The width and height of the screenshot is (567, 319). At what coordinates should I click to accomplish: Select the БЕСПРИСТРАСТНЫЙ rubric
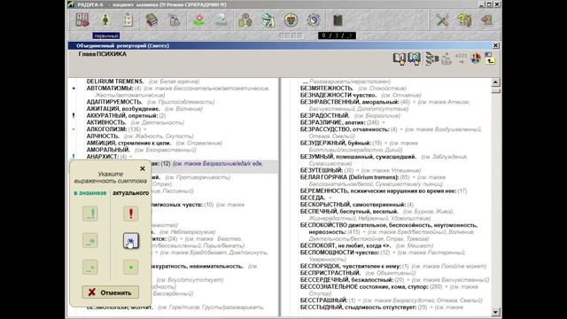[330, 273]
